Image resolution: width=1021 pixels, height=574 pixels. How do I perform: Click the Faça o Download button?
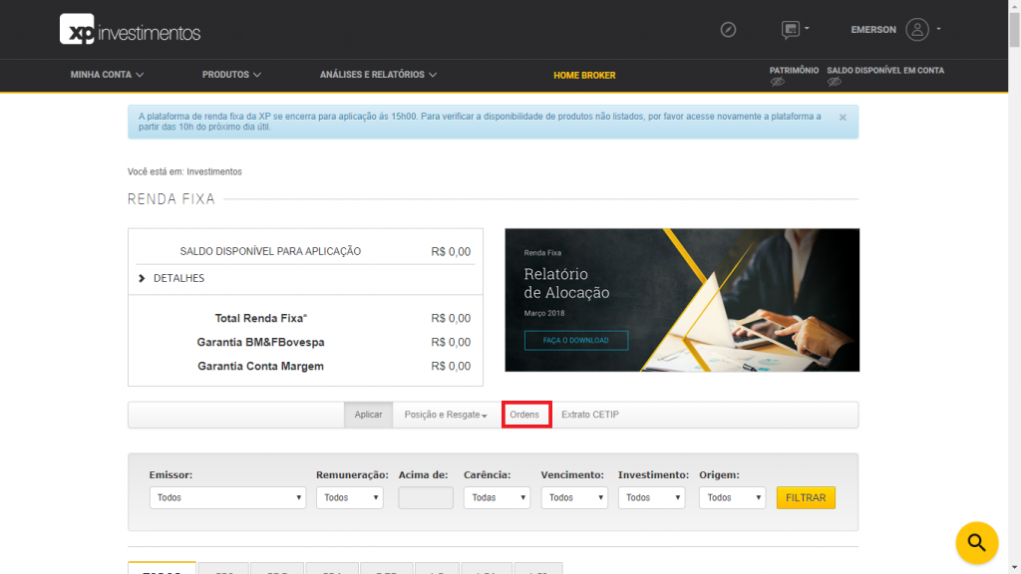(576, 341)
